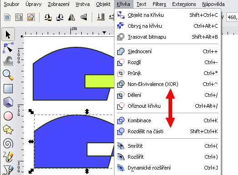Click the tweak wave tool

point(8,61)
